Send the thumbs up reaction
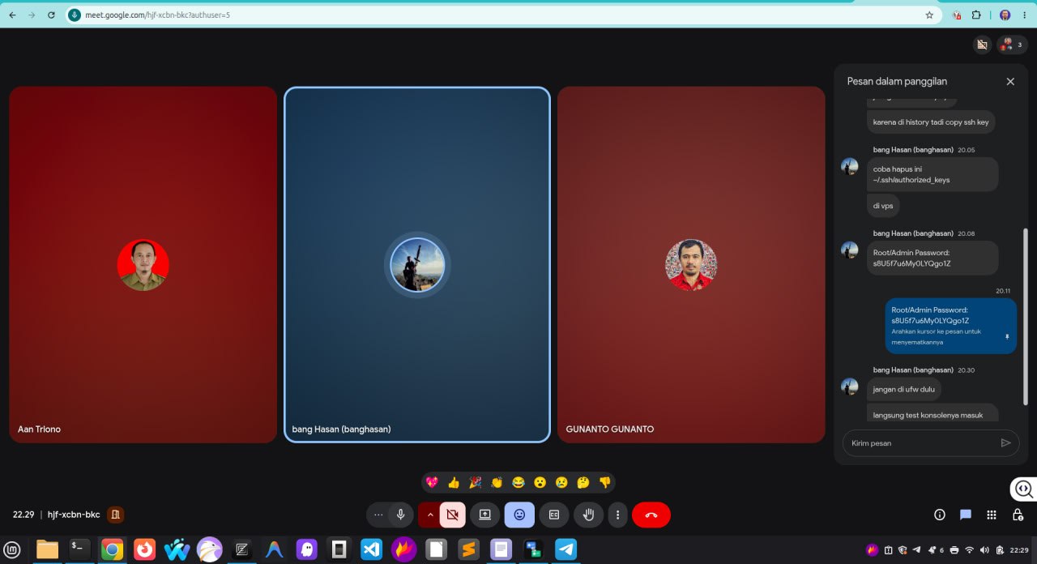Image resolution: width=1037 pixels, height=564 pixels. (454, 482)
